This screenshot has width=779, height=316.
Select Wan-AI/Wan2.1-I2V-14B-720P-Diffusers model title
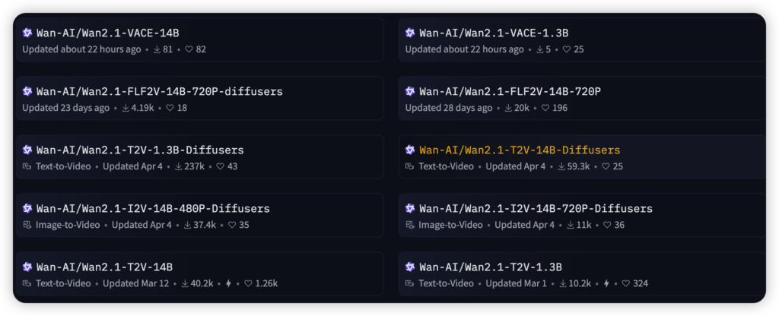(x=536, y=209)
